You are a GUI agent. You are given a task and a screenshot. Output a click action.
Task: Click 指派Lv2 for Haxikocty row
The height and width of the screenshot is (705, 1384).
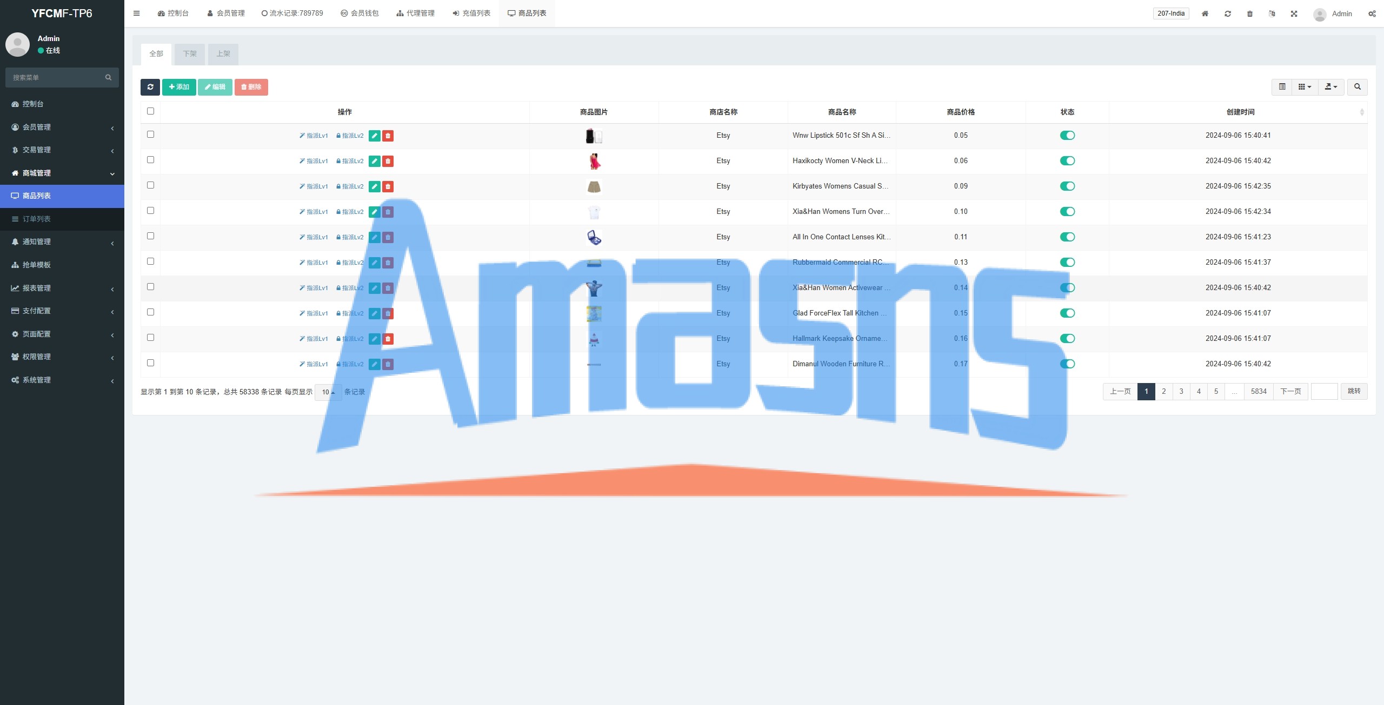pos(350,161)
